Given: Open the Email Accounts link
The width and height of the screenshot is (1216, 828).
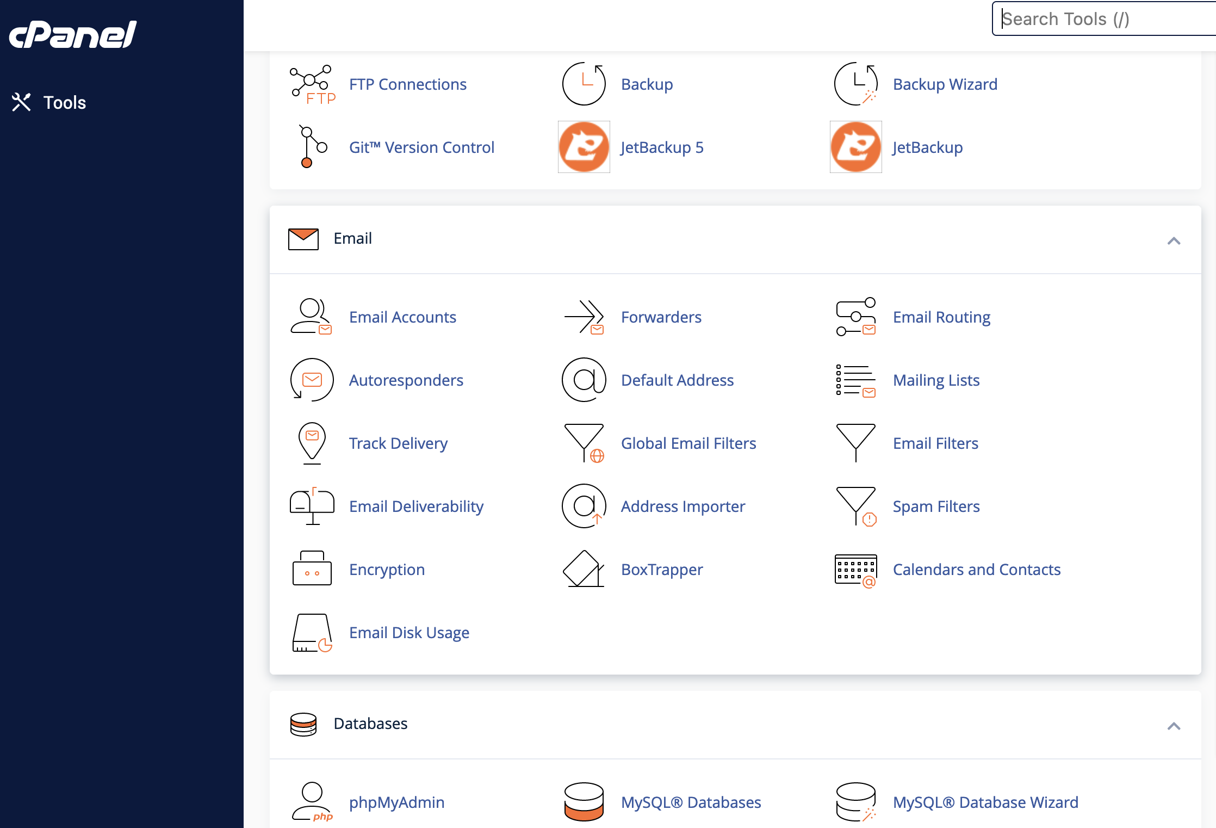Looking at the screenshot, I should [x=402, y=317].
